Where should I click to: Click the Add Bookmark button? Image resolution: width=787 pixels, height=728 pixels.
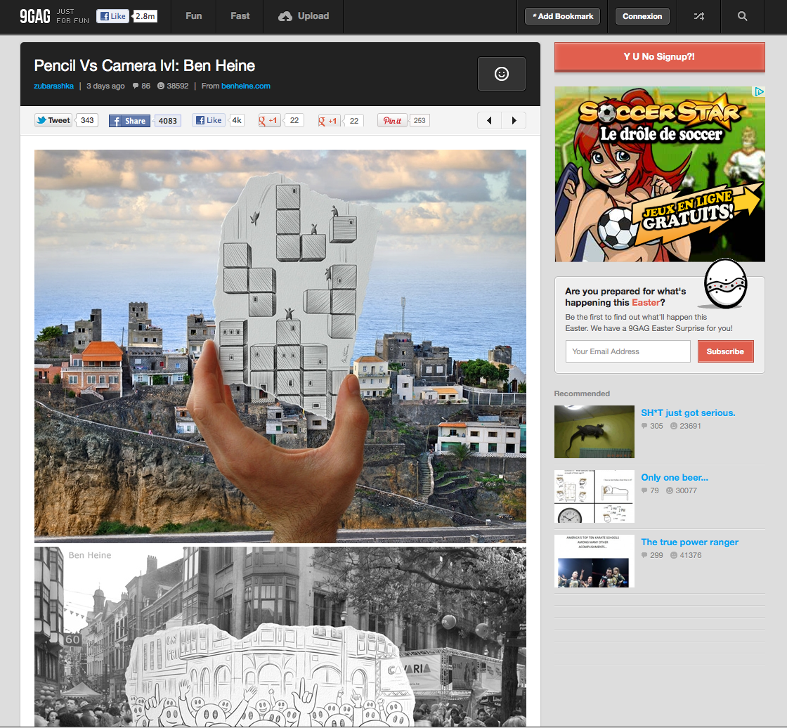click(563, 16)
